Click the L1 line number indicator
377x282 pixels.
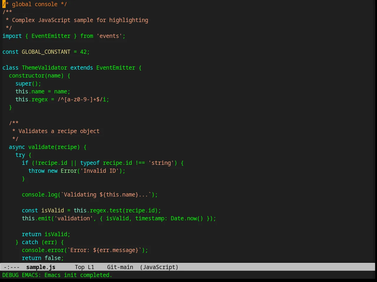point(91,267)
